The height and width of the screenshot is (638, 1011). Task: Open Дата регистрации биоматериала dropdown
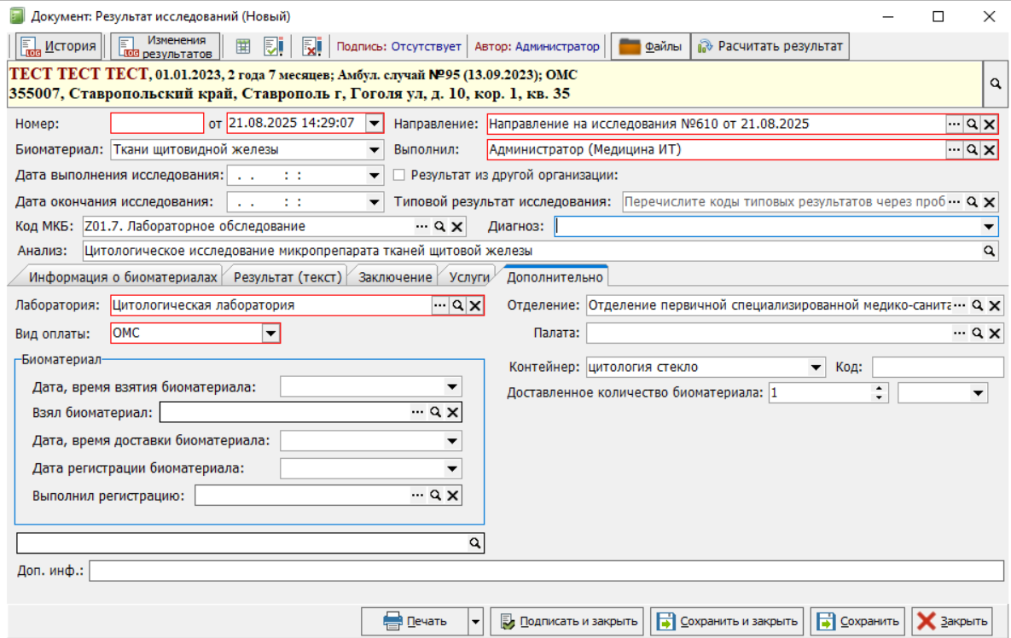(452, 468)
